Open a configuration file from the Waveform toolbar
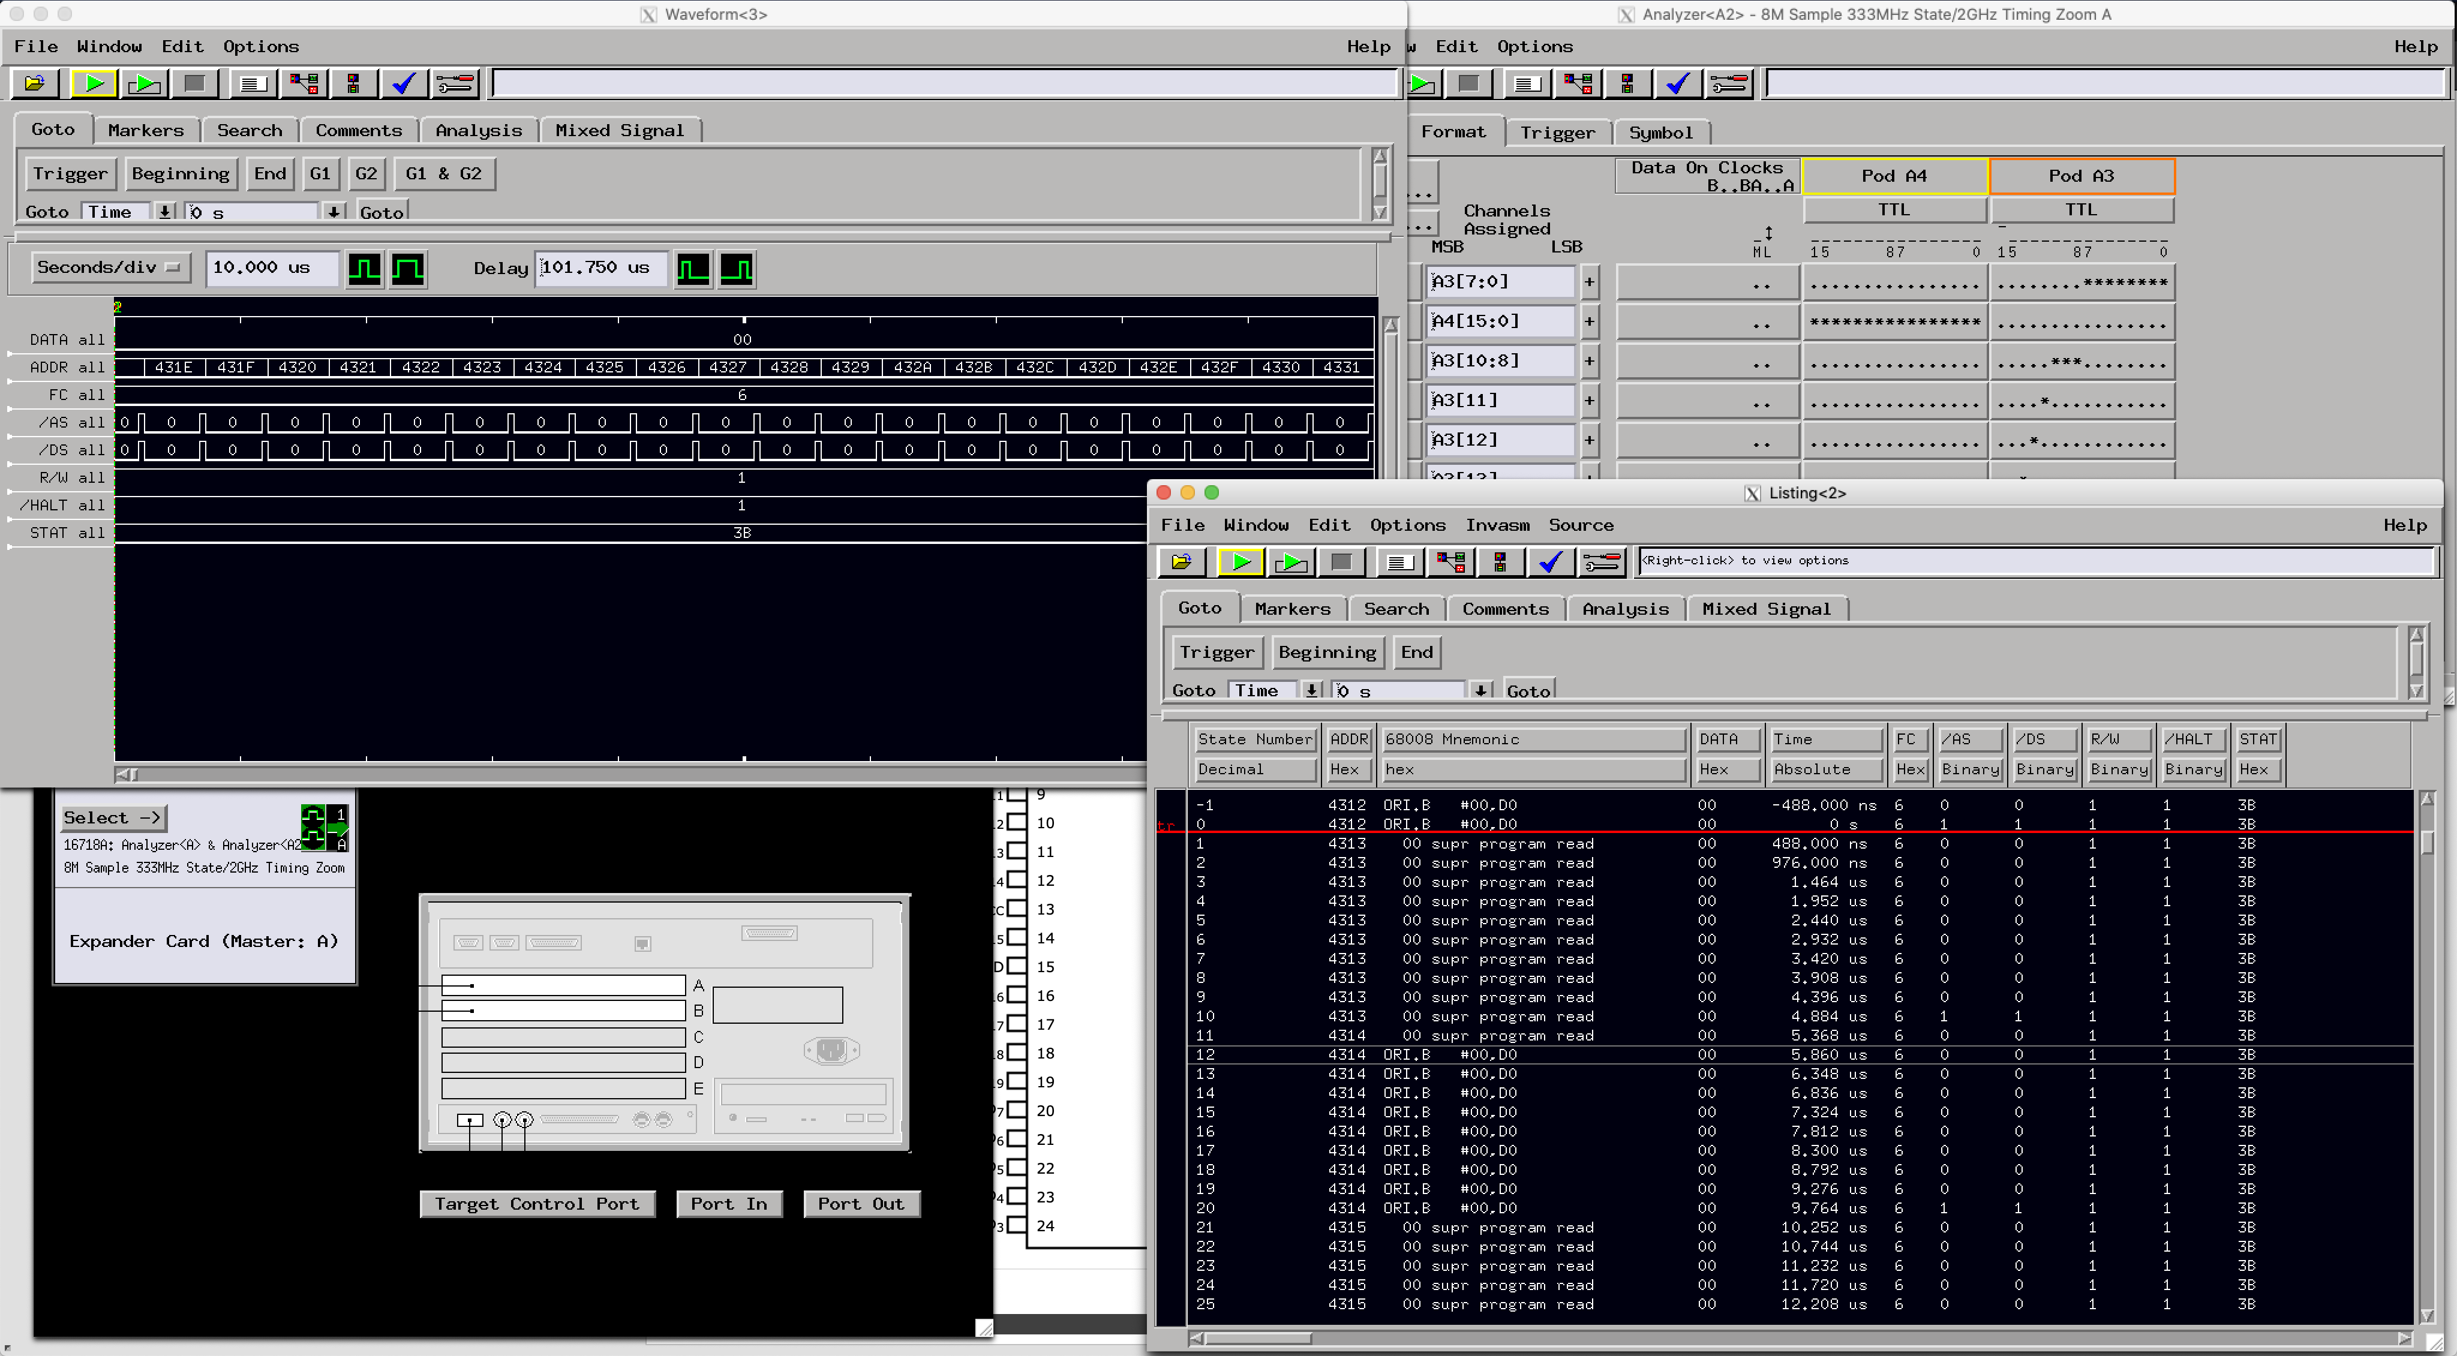The width and height of the screenshot is (2457, 1356). tap(34, 84)
